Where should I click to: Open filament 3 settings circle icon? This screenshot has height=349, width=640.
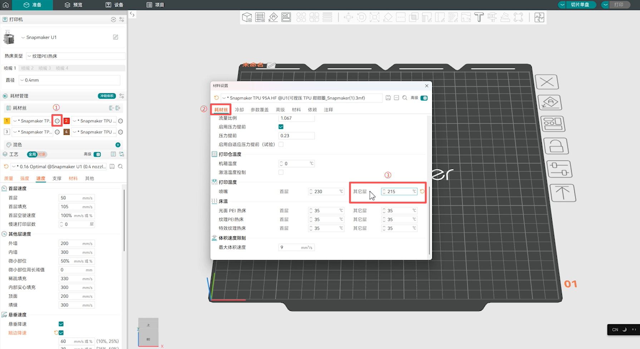click(57, 132)
